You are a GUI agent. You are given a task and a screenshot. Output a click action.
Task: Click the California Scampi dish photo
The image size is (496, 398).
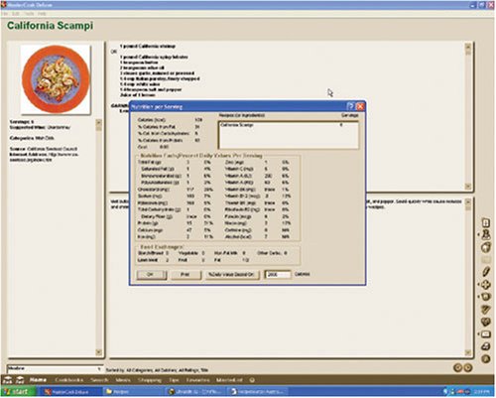pos(56,79)
